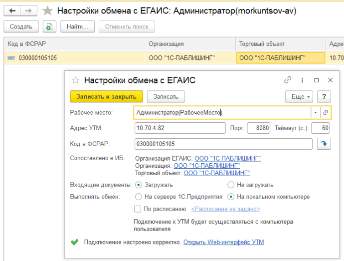Add main window to favorites with star
Image resolution: width=344 pixels, height=261 pixels.
click(48, 10)
